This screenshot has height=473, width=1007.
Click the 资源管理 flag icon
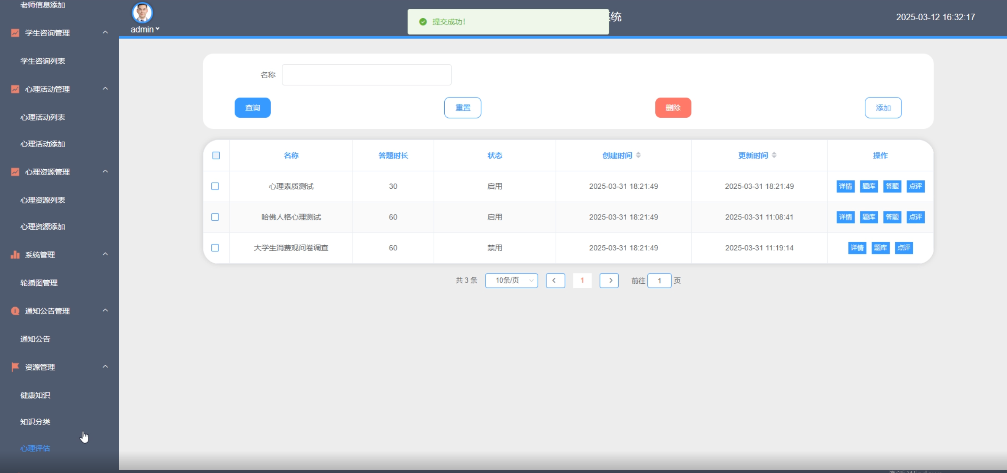click(15, 367)
